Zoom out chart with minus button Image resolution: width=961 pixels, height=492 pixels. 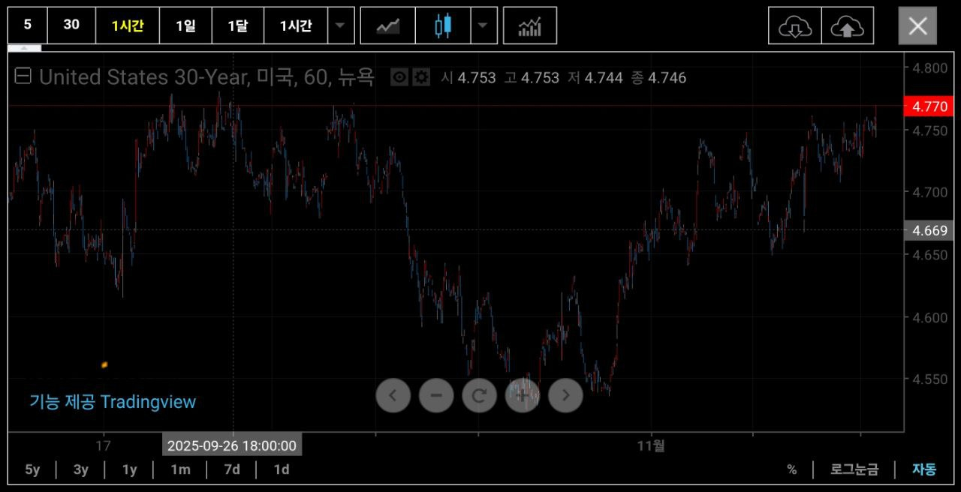436,394
